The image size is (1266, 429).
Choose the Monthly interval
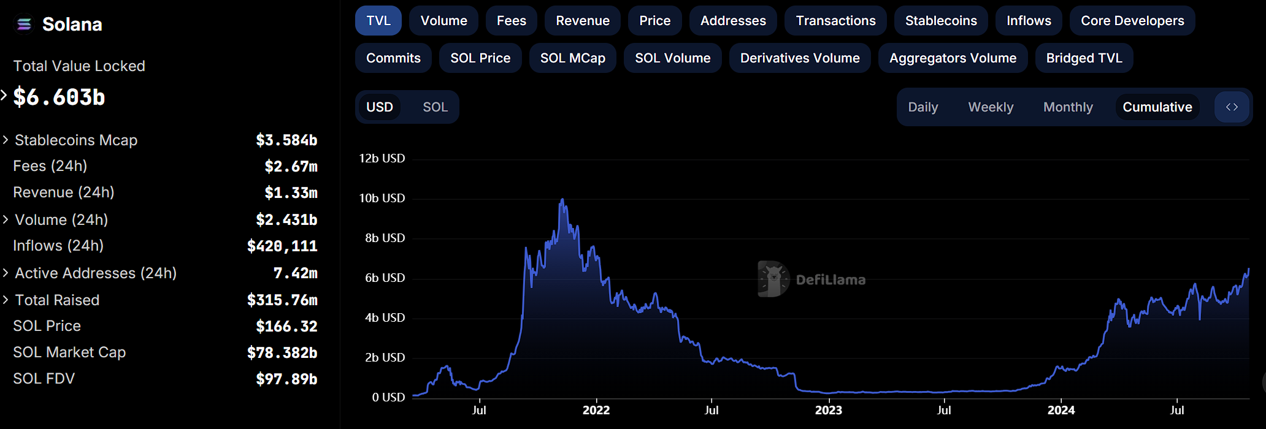click(x=1068, y=107)
